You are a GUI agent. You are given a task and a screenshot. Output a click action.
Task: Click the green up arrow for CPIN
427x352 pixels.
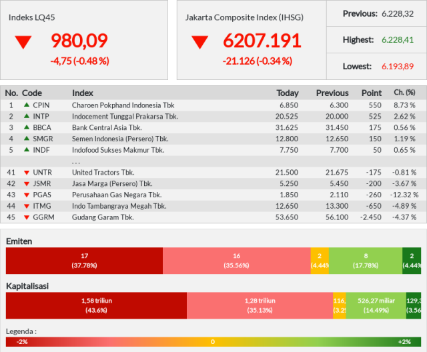27,105
